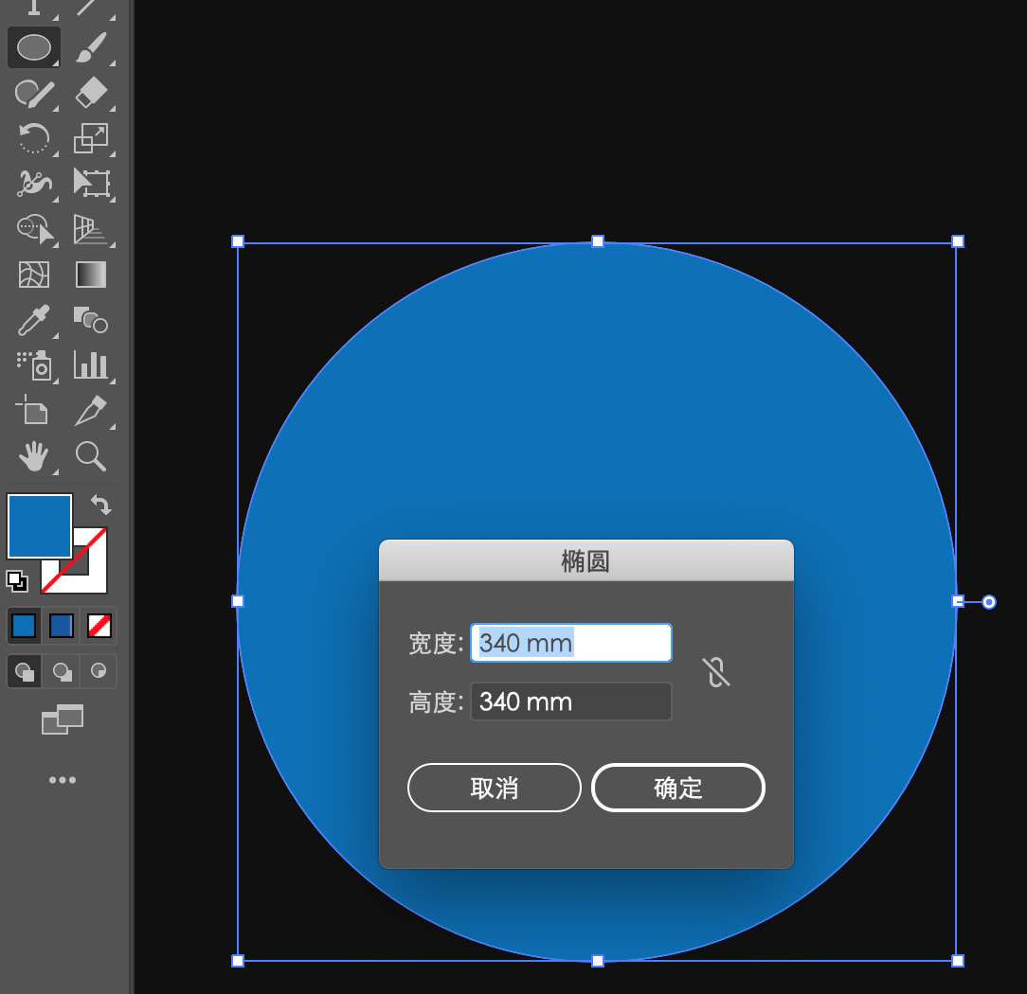Image resolution: width=1027 pixels, height=994 pixels.
Task: Select the Paintbrush tool
Action: point(91,47)
